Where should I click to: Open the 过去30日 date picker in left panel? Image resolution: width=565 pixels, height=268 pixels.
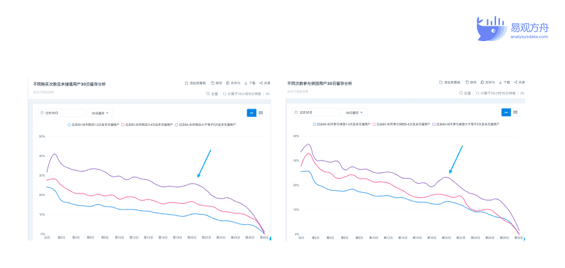click(61, 113)
